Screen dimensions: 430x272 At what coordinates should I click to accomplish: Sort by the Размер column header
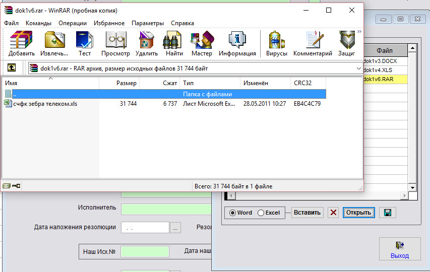(119, 83)
